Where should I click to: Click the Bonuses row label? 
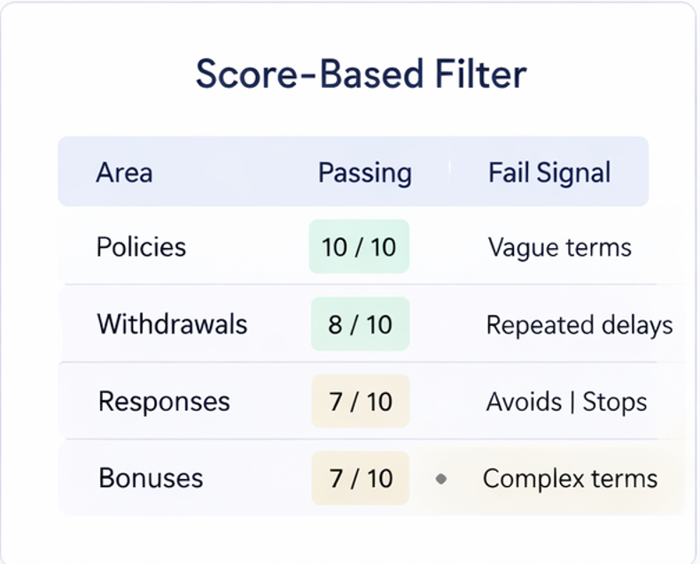(x=151, y=478)
